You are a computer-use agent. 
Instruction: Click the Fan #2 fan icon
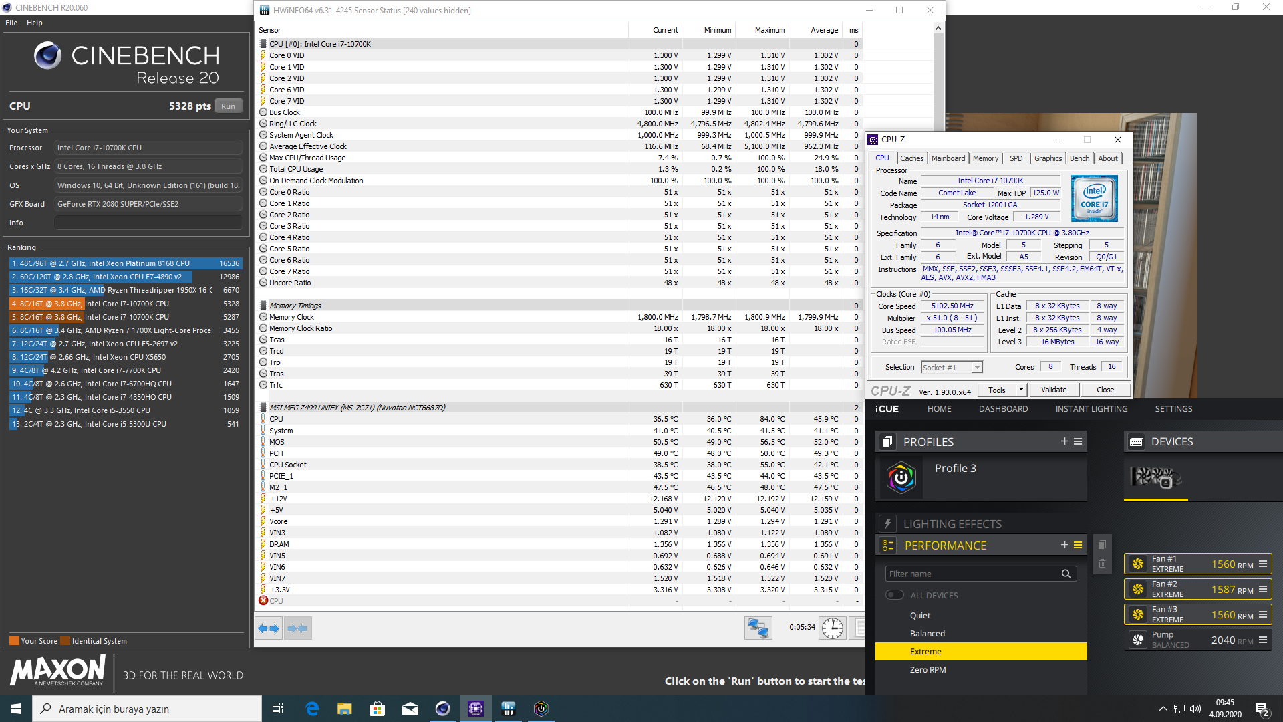coord(1137,590)
